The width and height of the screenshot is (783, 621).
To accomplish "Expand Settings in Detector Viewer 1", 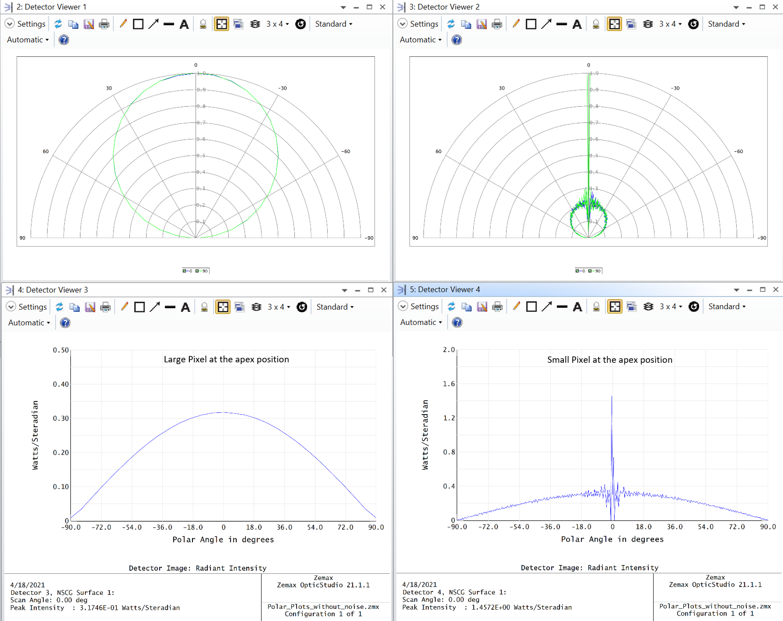I will click(25, 24).
